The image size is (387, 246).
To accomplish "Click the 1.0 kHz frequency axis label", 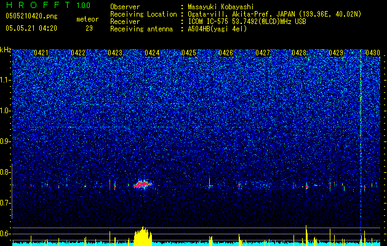I will (x=6, y=111).
